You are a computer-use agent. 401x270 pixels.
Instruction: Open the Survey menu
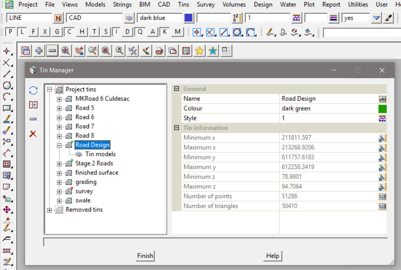[206, 5]
